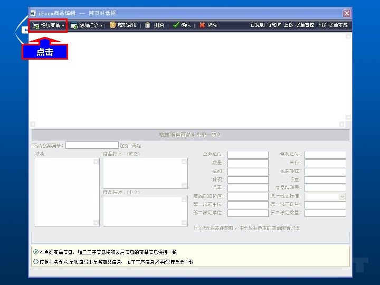
Task: Focus the 第一法定数量 input field
Action: pyautogui.click(x=325, y=205)
